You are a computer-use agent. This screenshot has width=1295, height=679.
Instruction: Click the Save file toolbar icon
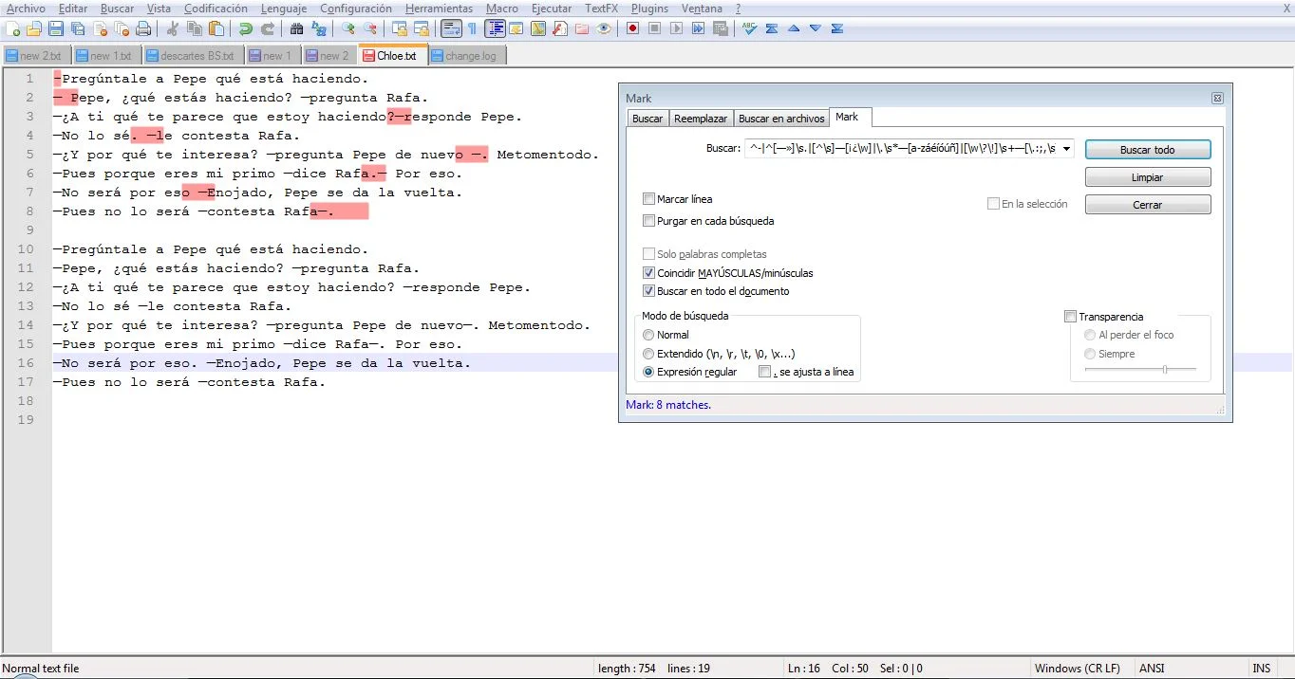point(56,28)
